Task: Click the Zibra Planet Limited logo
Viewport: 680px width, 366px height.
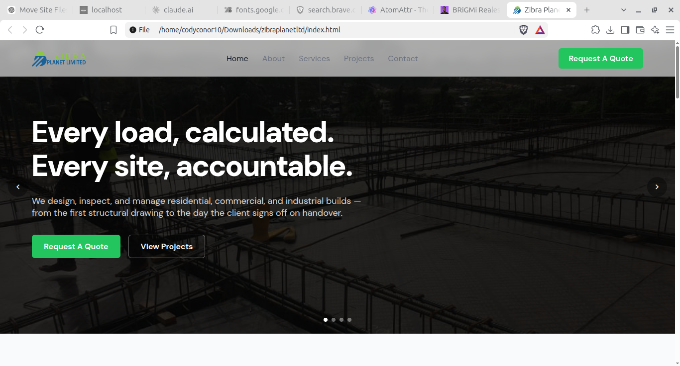Action: click(x=59, y=59)
